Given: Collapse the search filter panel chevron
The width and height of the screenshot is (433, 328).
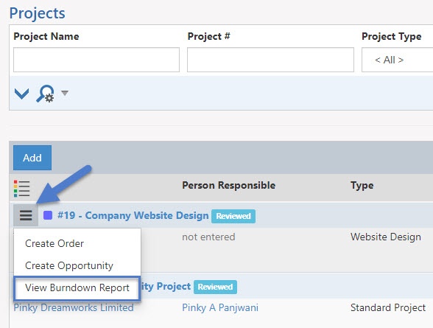Looking at the screenshot, I should [21, 94].
